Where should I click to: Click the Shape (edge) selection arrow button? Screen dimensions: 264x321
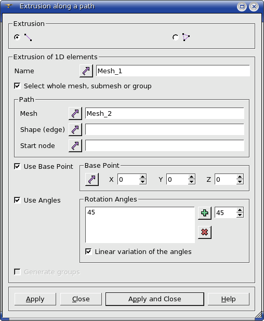(75, 129)
